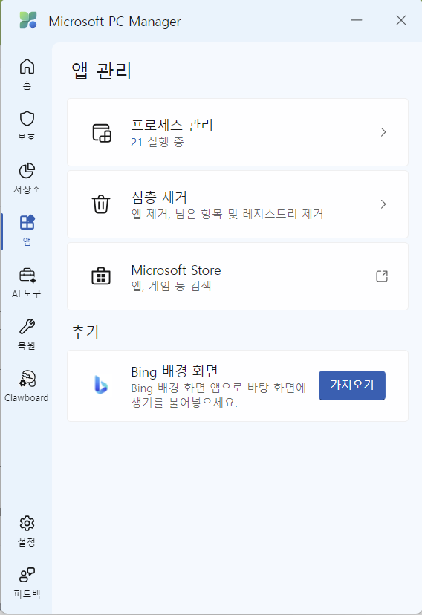Open the Microsoft Store title text
The image size is (422, 615).
point(176,270)
